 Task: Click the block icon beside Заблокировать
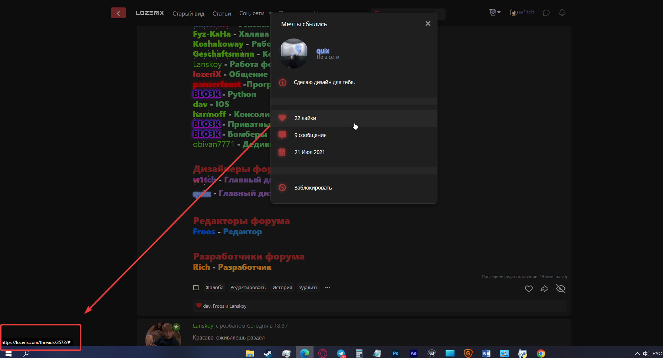[282, 188]
